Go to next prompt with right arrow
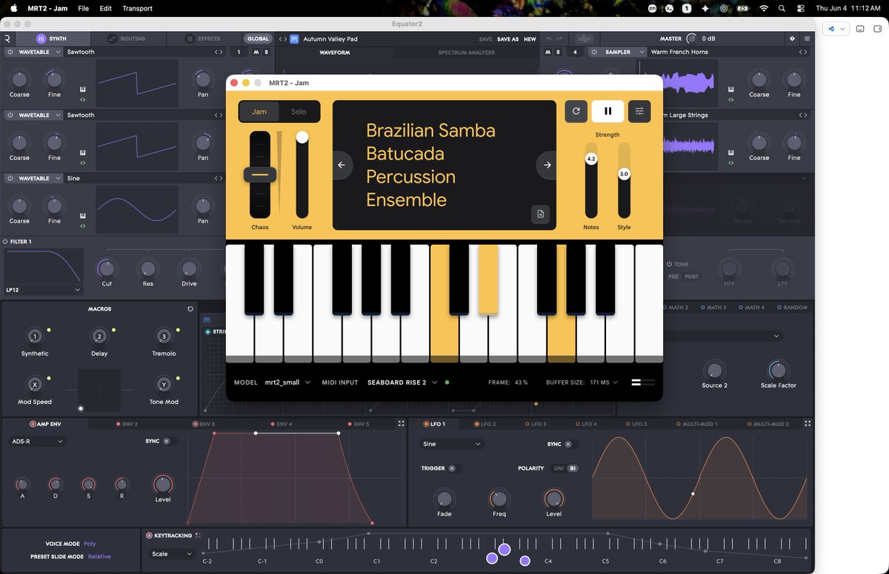889x574 pixels. (x=547, y=165)
